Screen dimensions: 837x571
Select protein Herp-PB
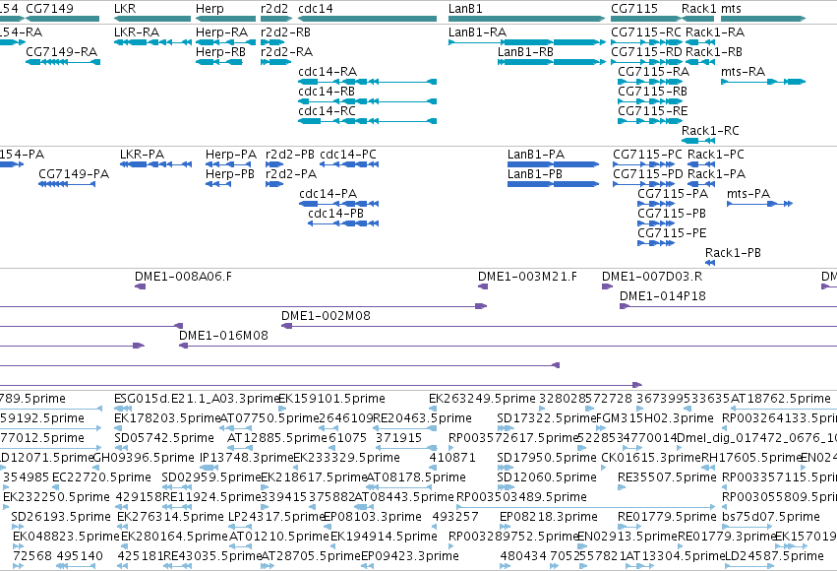pyautogui.click(x=218, y=184)
